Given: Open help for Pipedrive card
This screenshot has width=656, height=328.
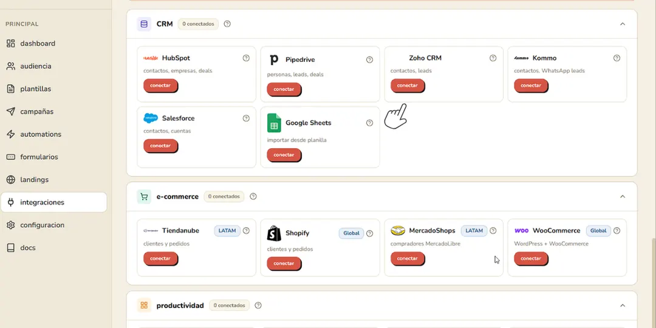Looking at the screenshot, I should tap(369, 60).
